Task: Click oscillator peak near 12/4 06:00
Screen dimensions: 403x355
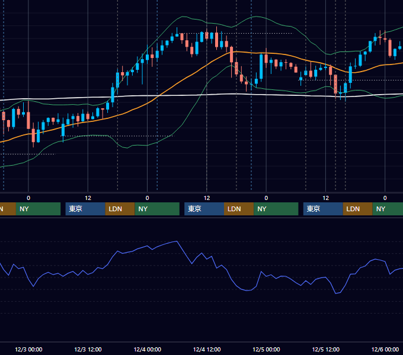Action: (177, 241)
